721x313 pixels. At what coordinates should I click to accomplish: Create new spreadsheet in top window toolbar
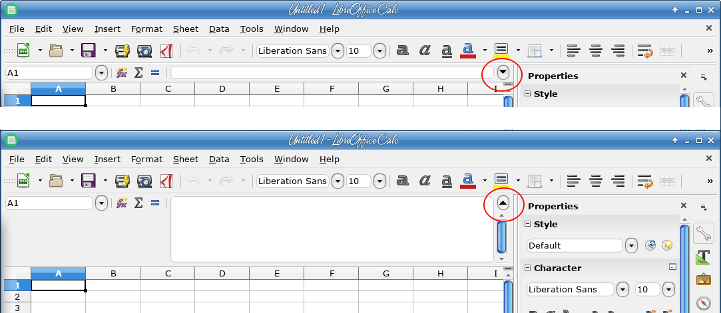coord(23,51)
